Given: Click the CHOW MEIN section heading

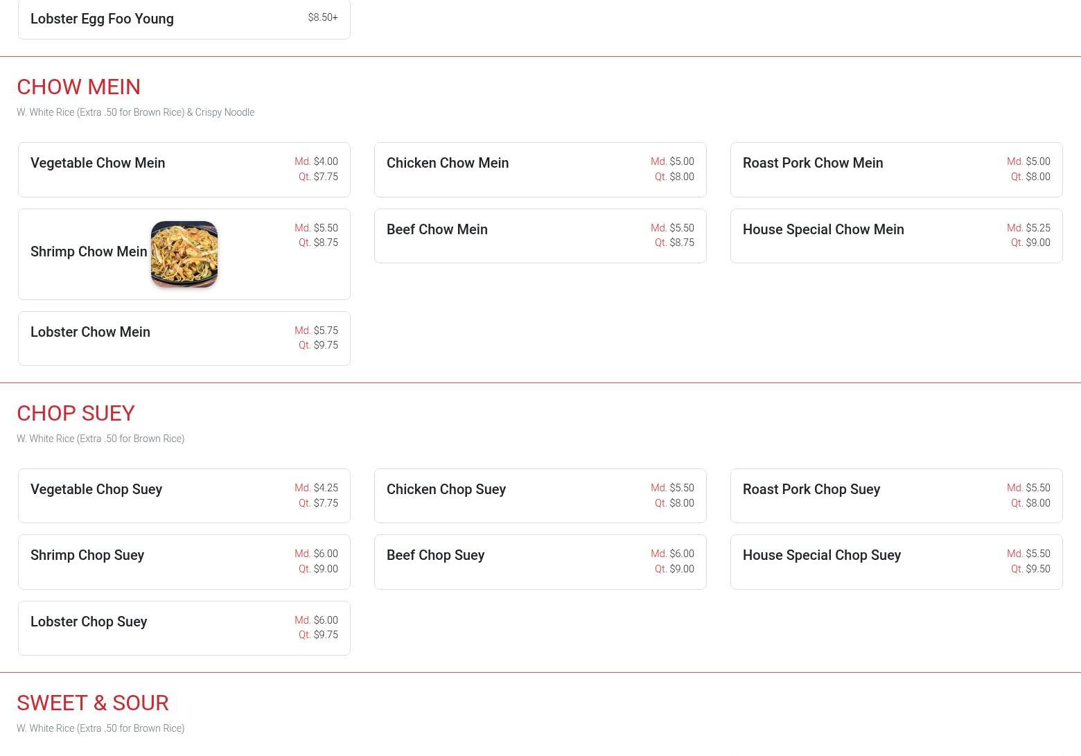Looking at the screenshot, I should tap(79, 87).
